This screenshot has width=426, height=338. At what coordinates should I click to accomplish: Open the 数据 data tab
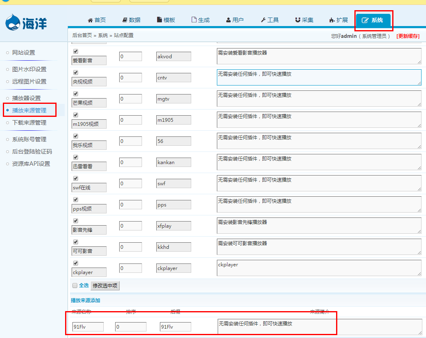(x=131, y=20)
